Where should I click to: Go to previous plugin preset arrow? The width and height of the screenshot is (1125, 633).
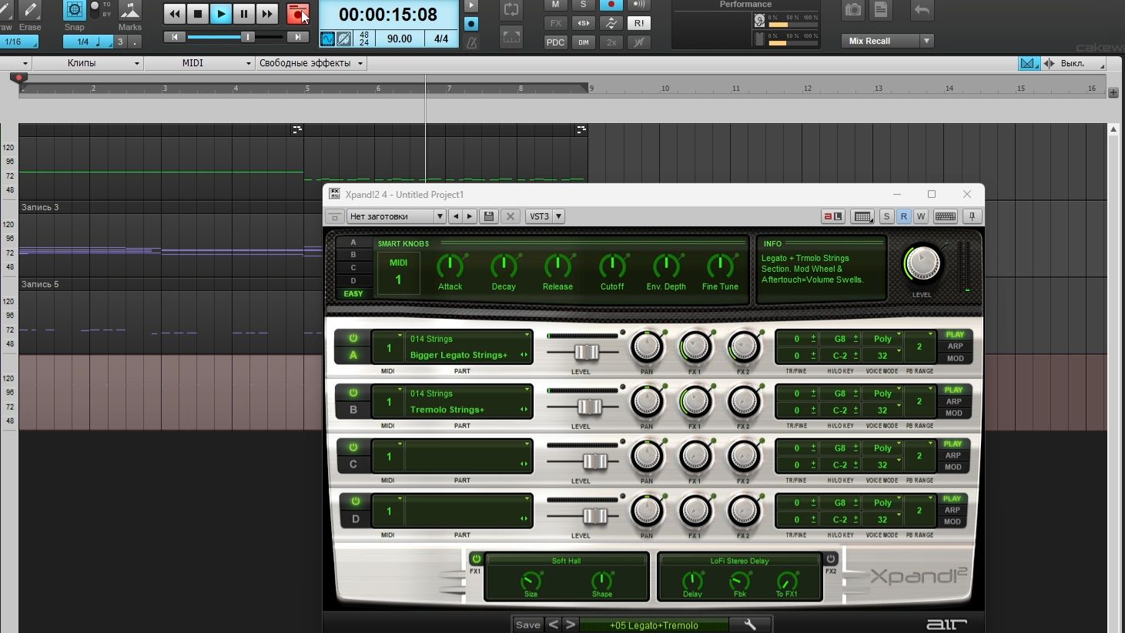[456, 216]
